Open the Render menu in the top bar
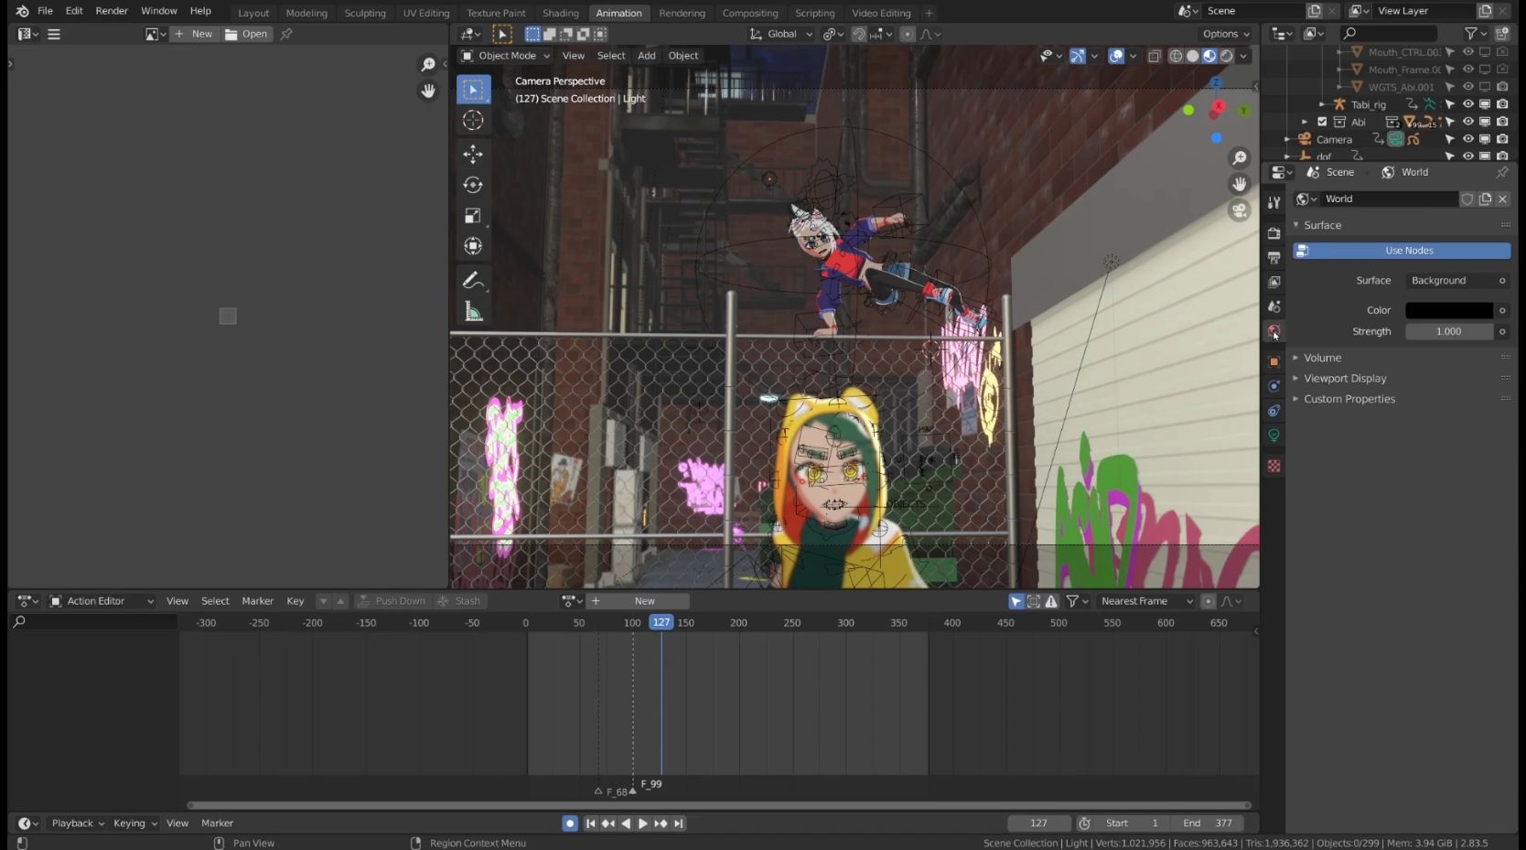This screenshot has height=850, width=1526. (x=112, y=11)
